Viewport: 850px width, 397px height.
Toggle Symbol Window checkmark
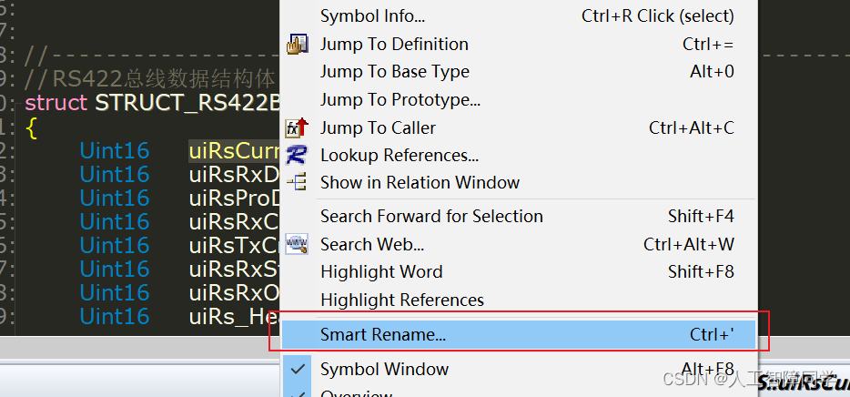click(298, 370)
